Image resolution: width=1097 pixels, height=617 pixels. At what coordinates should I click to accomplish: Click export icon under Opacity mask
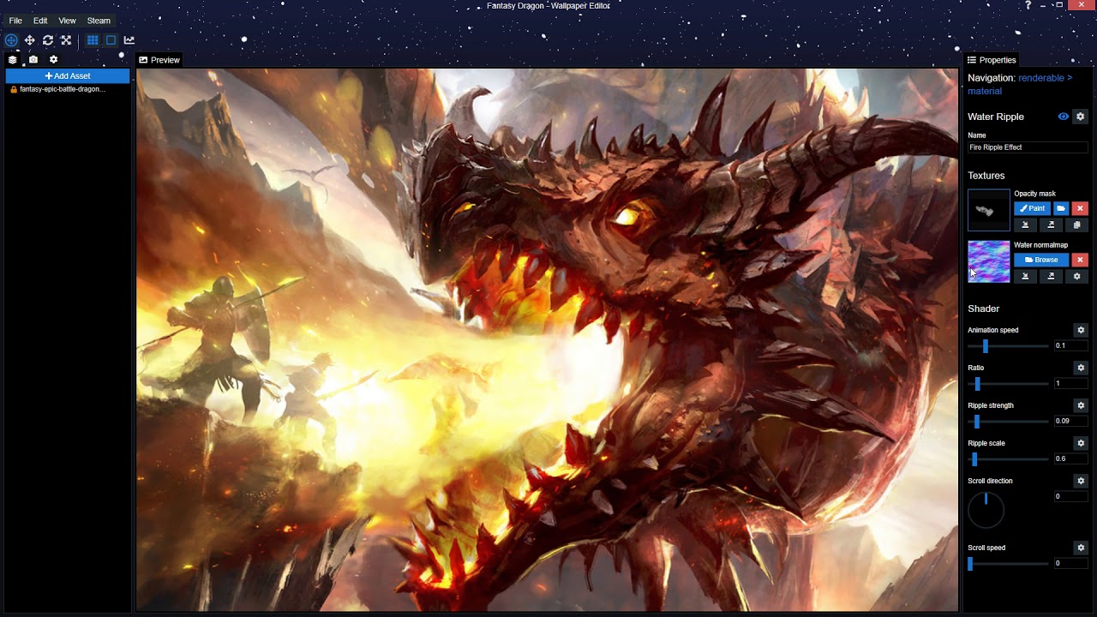pos(1051,225)
